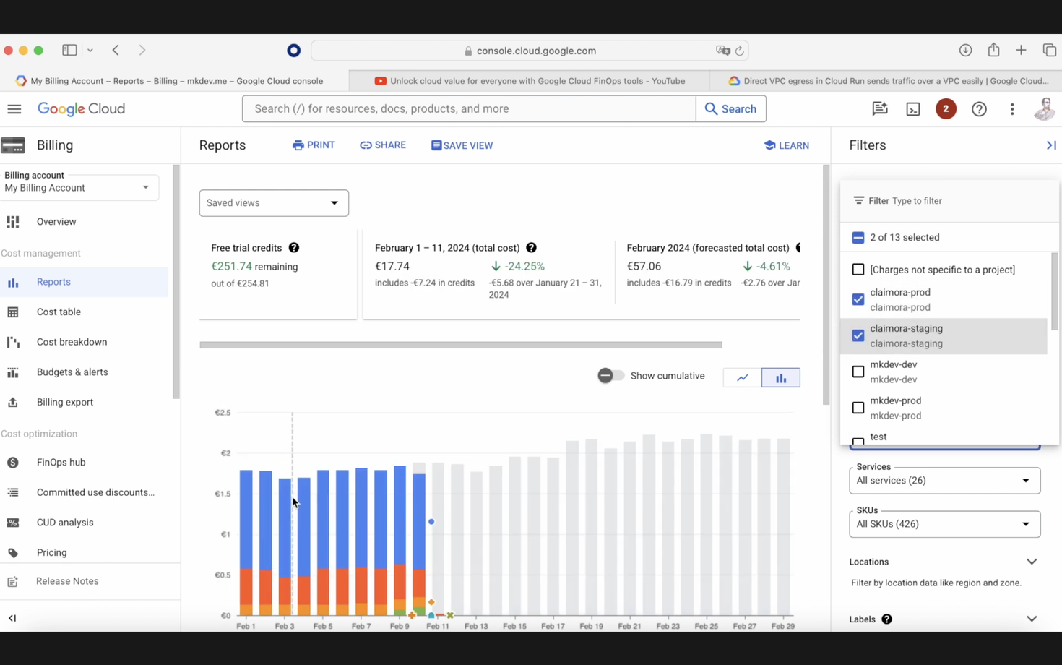Viewport: 1062px width, 665px height.
Task: Open Services dropdown
Action: 944,481
